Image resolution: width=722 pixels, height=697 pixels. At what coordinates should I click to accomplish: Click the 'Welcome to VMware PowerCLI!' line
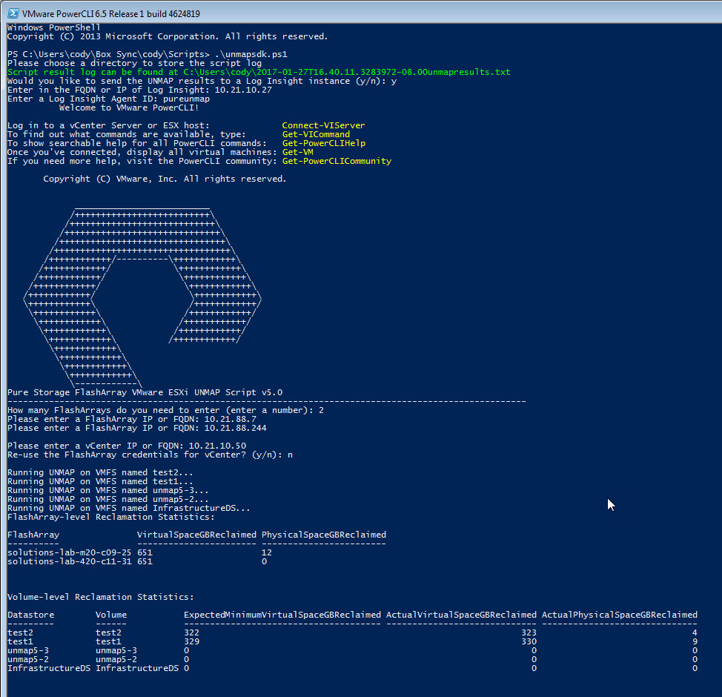(129, 108)
